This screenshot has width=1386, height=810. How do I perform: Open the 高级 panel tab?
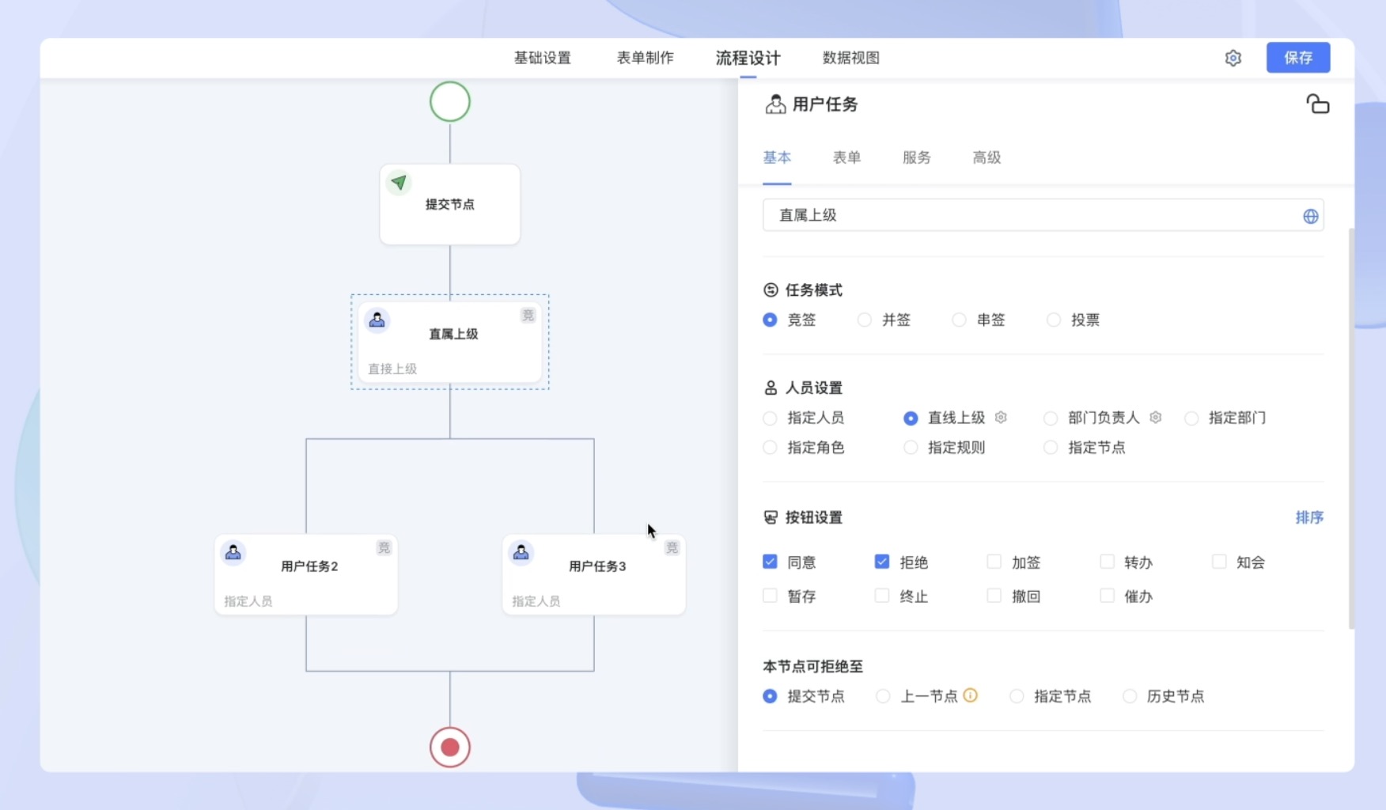tap(986, 157)
